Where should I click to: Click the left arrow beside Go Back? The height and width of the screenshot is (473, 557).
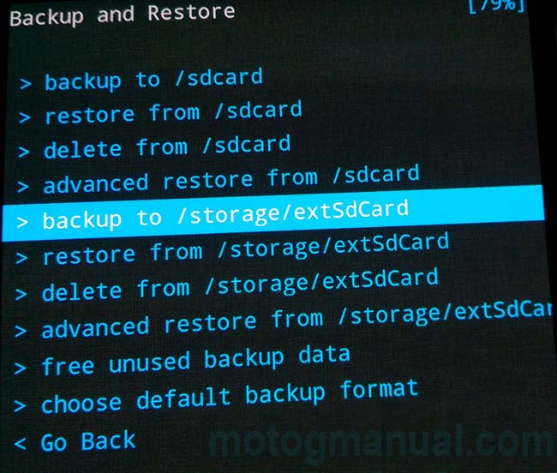(x=20, y=443)
